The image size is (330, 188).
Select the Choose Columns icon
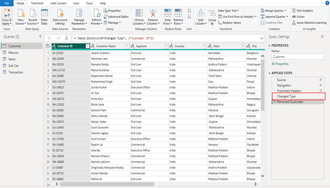[x=139, y=13]
